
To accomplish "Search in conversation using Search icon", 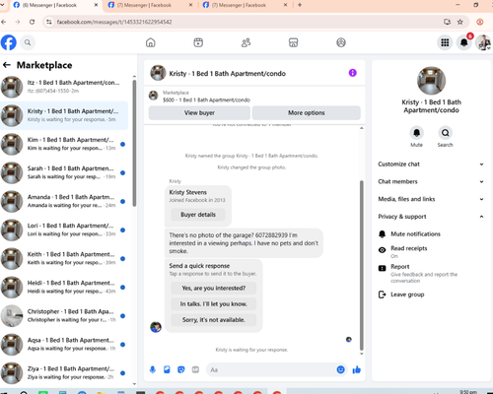I will pos(445,133).
